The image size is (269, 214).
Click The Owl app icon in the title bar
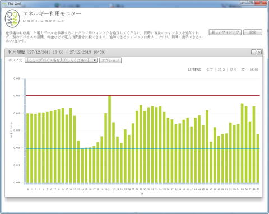[x=4, y=3]
